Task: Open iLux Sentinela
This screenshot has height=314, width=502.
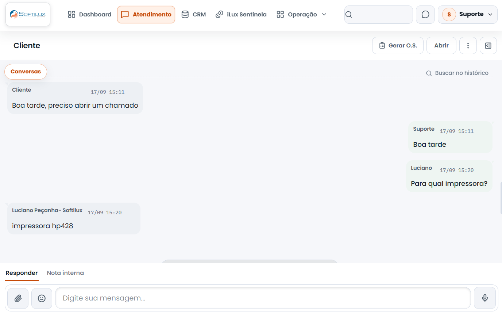Action: [x=241, y=15]
